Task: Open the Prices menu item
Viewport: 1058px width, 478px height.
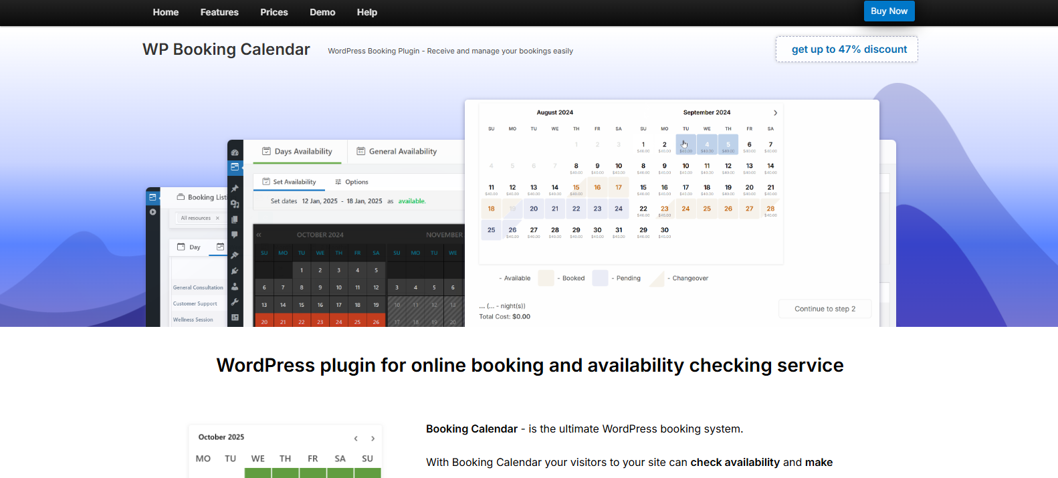Action: pos(274,12)
